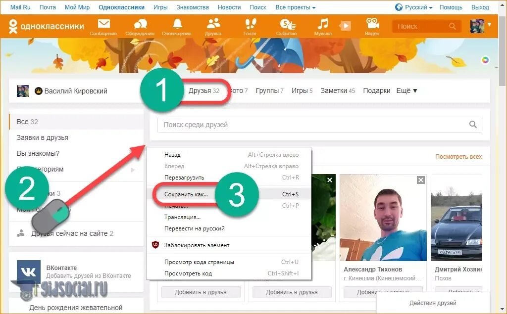507x314 pixels.
Task: Open the Заметки 45 tab
Action: pos(338,91)
